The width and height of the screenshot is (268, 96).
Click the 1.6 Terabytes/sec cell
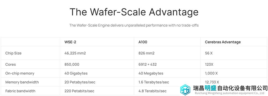coord(154,82)
